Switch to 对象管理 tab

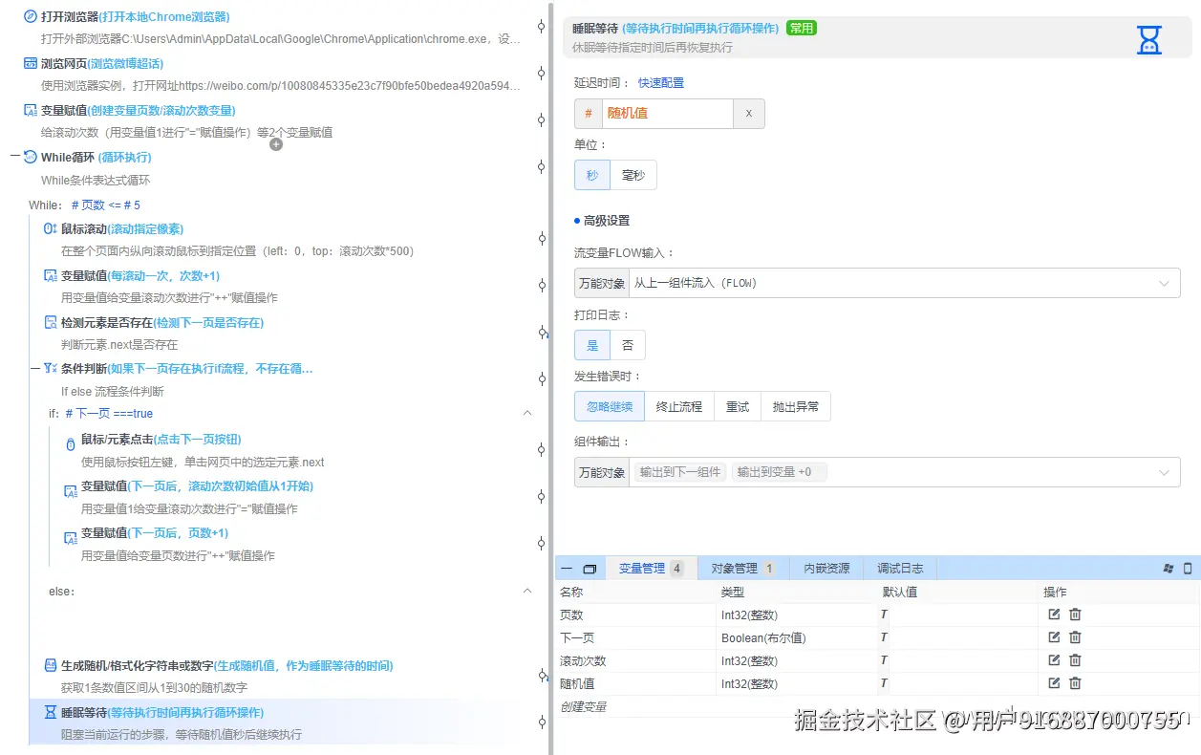[x=742, y=568]
